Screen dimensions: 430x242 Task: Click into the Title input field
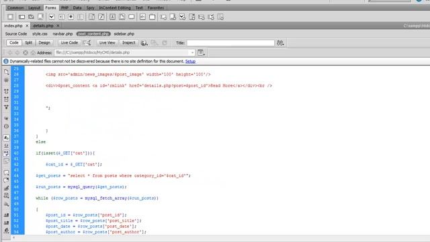tap(230, 43)
